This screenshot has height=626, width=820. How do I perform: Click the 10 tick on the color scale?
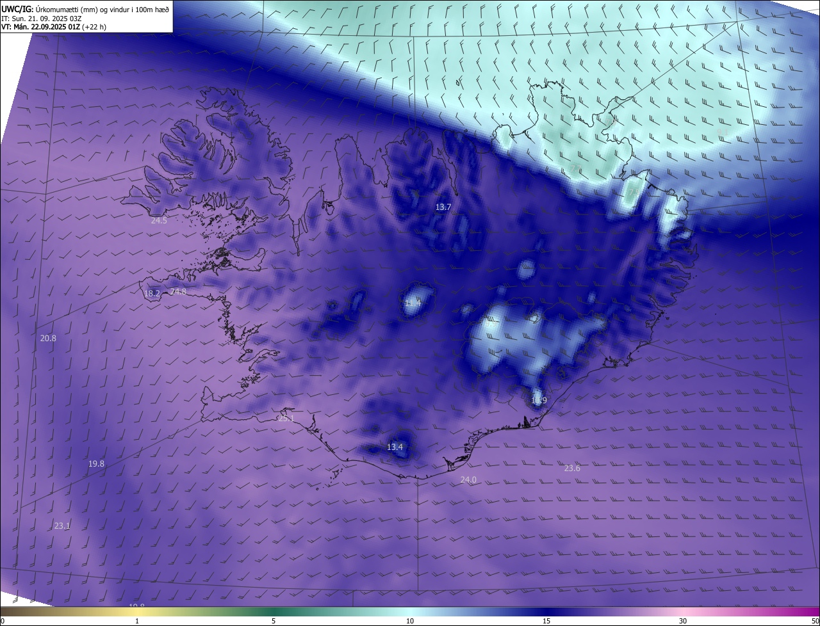pyautogui.click(x=410, y=621)
